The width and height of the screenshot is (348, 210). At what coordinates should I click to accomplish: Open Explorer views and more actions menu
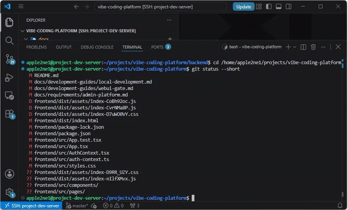pyautogui.click(x=169, y=20)
